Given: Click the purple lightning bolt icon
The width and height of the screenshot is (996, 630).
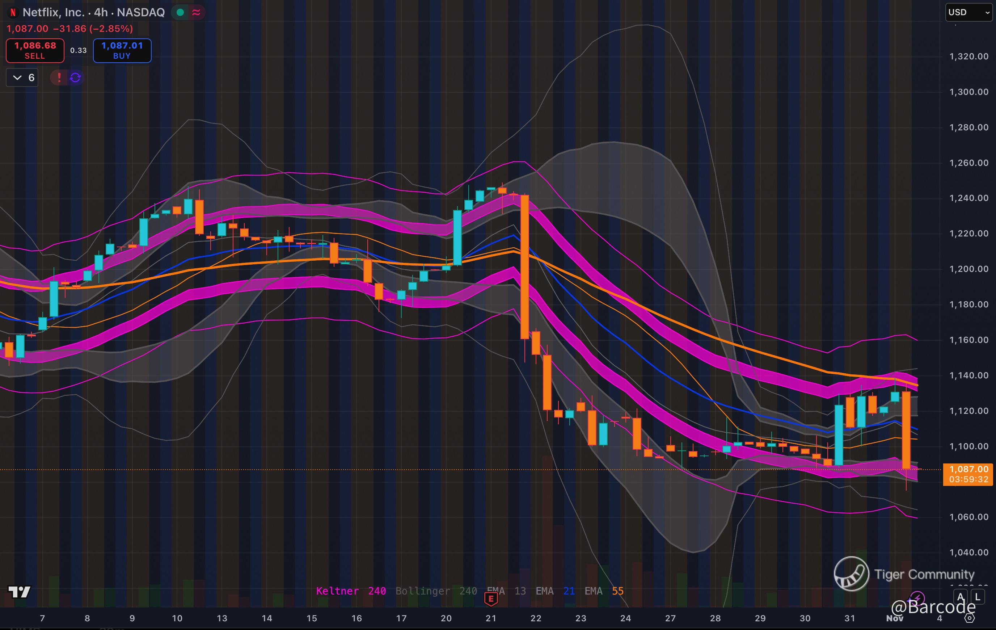Looking at the screenshot, I should pyautogui.click(x=917, y=598).
